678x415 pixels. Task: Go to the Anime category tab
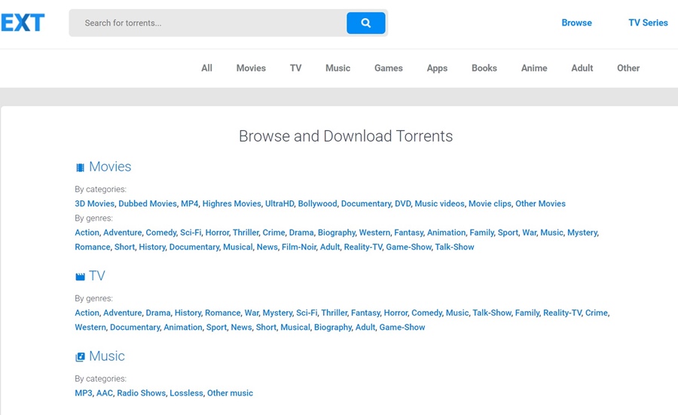534,68
